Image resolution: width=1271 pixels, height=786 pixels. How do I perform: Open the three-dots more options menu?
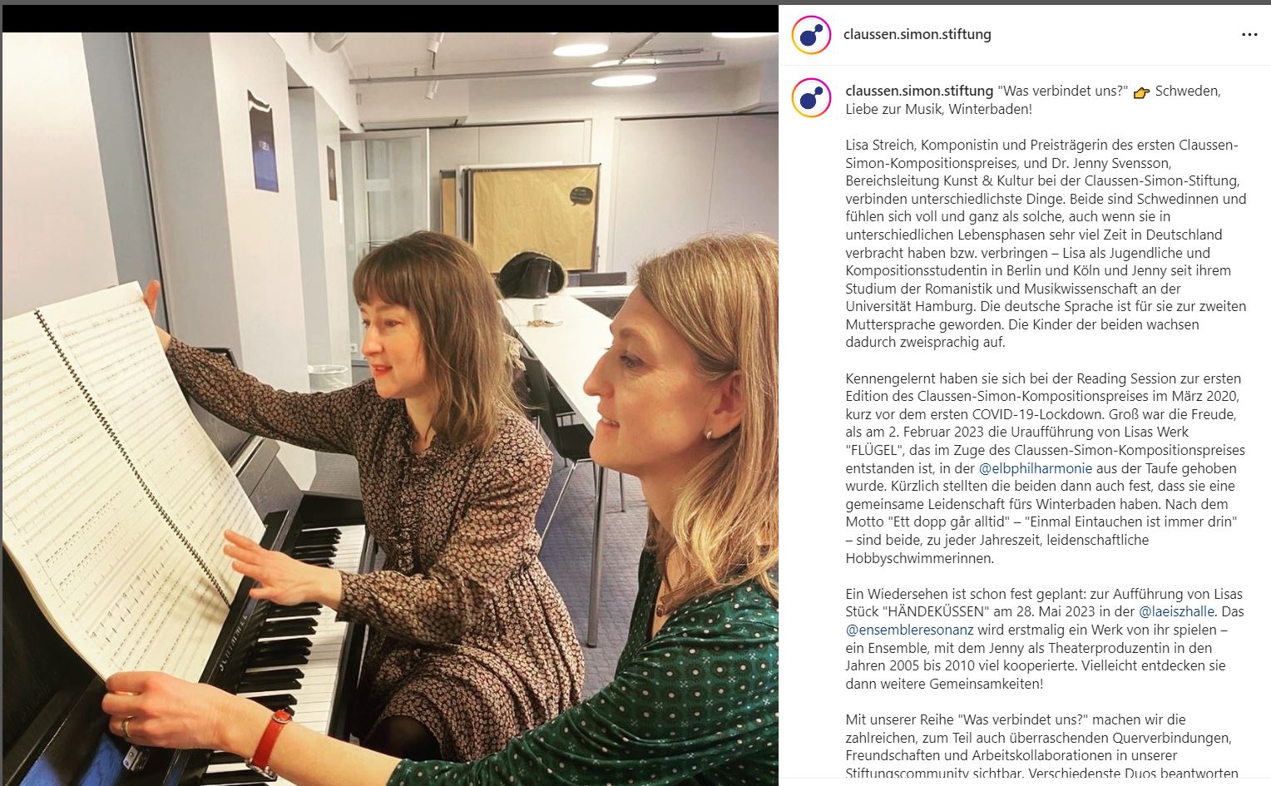tap(1249, 35)
